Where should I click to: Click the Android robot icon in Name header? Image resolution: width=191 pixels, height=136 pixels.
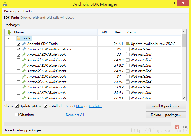click(x=9, y=32)
